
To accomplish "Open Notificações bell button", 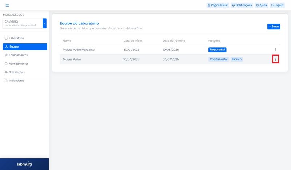I will 242,5.
